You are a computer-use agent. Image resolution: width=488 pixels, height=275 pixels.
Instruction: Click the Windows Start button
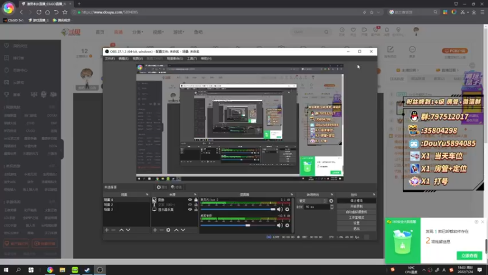tap(6, 269)
